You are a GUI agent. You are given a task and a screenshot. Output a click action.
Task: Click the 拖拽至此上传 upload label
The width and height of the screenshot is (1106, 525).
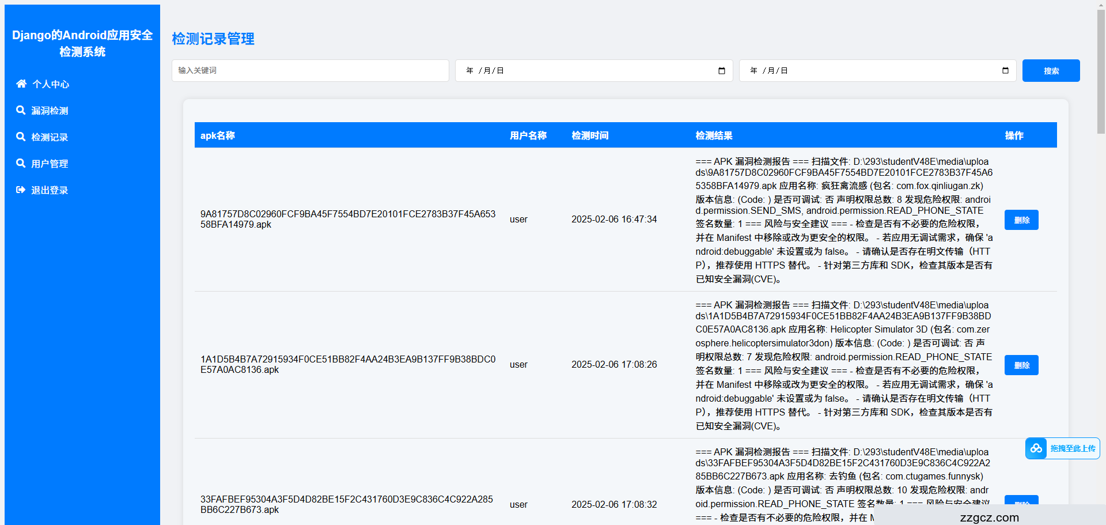coord(1072,448)
